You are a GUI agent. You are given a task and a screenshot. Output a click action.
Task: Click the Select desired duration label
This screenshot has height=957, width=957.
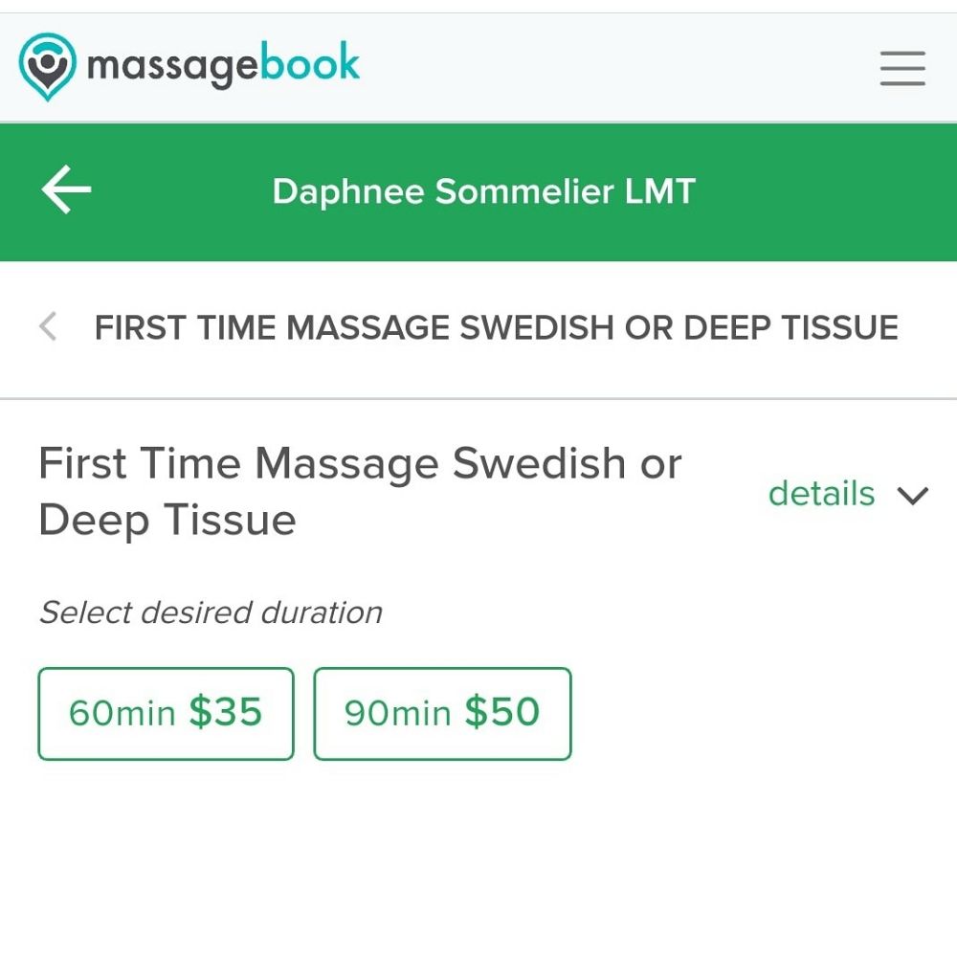click(211, 612)
